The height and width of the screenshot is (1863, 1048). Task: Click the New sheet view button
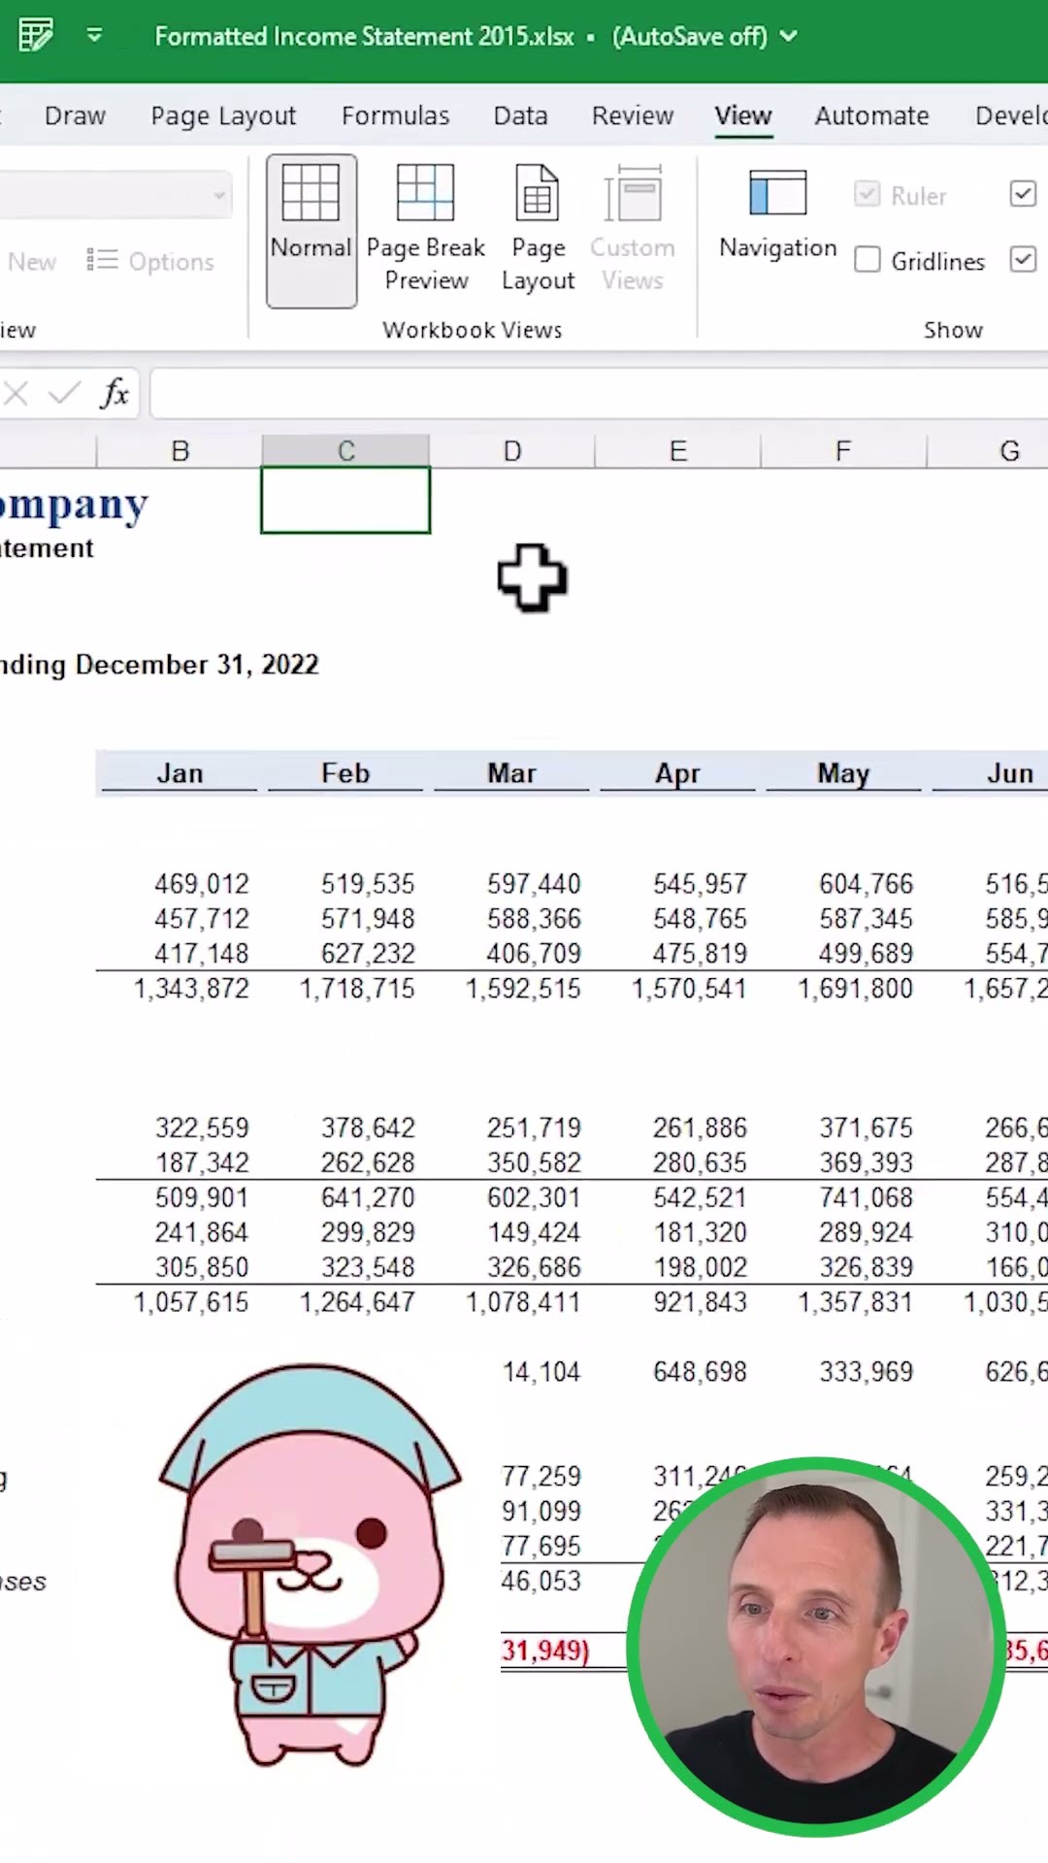(31, 261)
